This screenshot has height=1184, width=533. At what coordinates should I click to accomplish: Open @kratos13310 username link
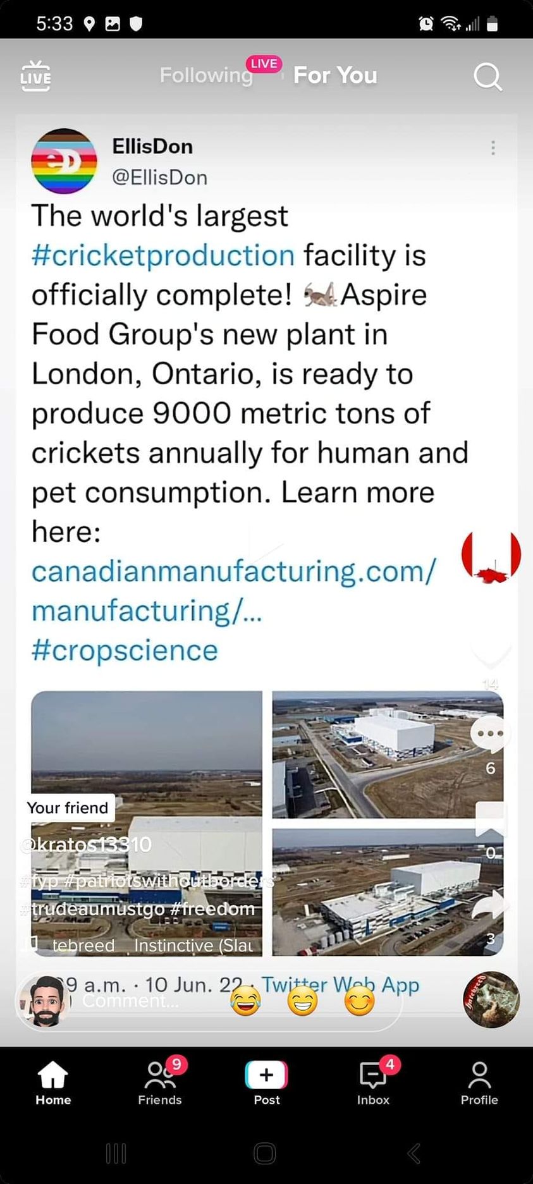point(87,845)
